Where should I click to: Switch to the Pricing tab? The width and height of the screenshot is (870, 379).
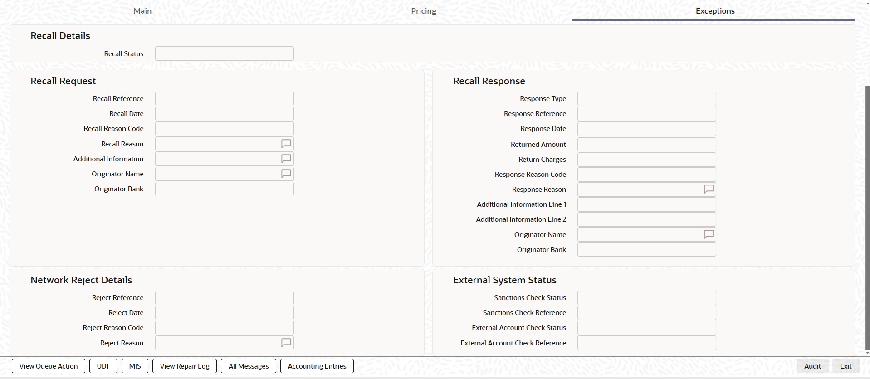tap(424, 11)
